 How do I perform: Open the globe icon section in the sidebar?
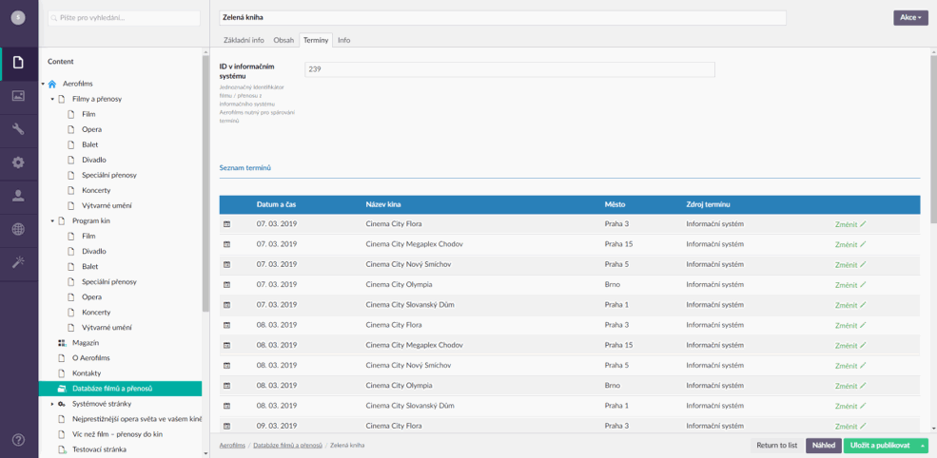(x=18, y=229)
